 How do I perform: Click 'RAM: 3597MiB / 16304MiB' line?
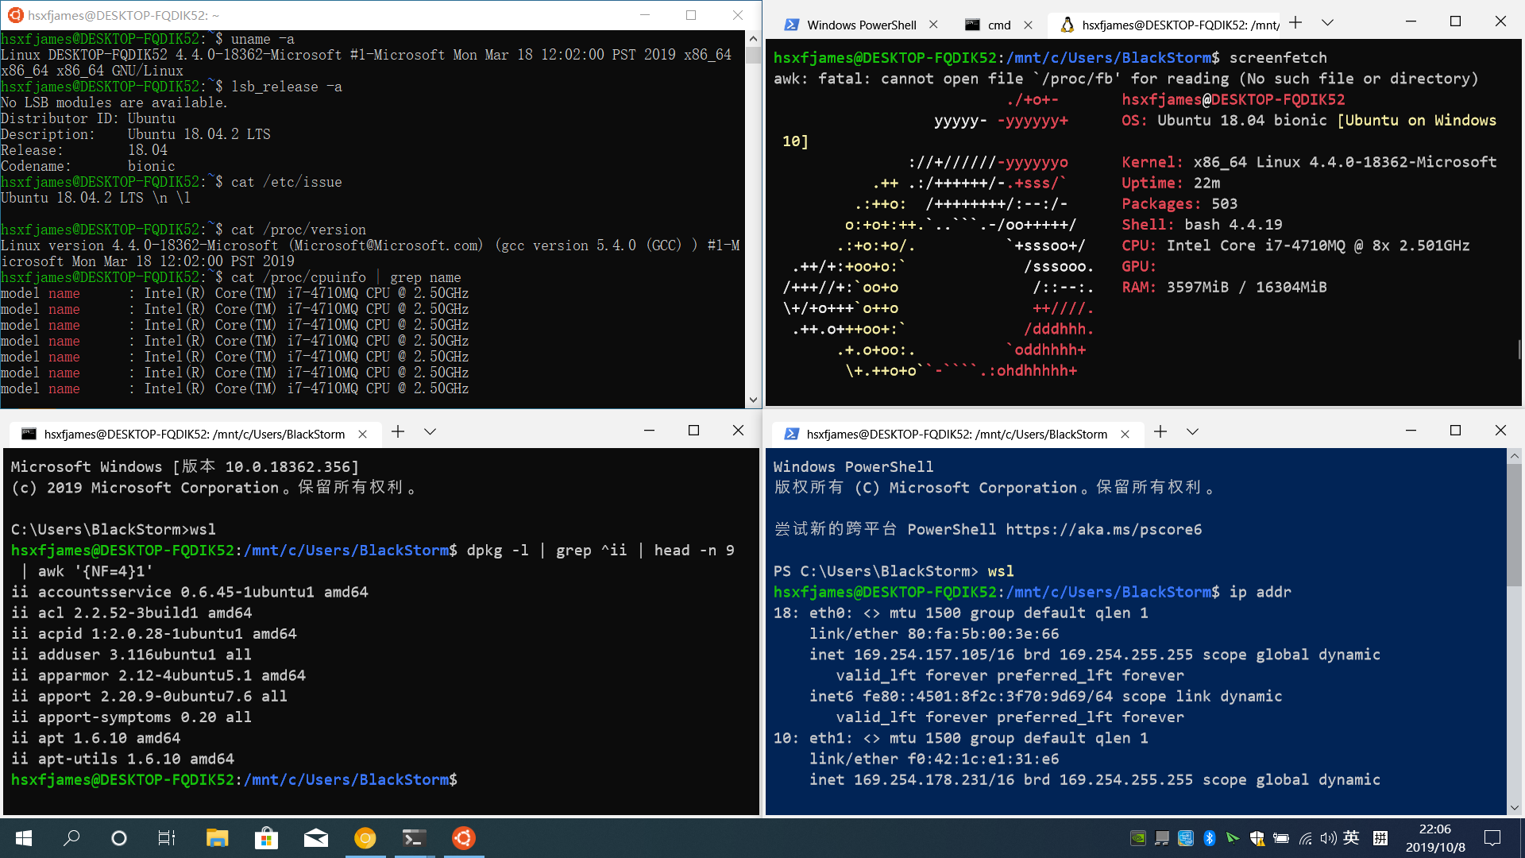(1224, 288)
